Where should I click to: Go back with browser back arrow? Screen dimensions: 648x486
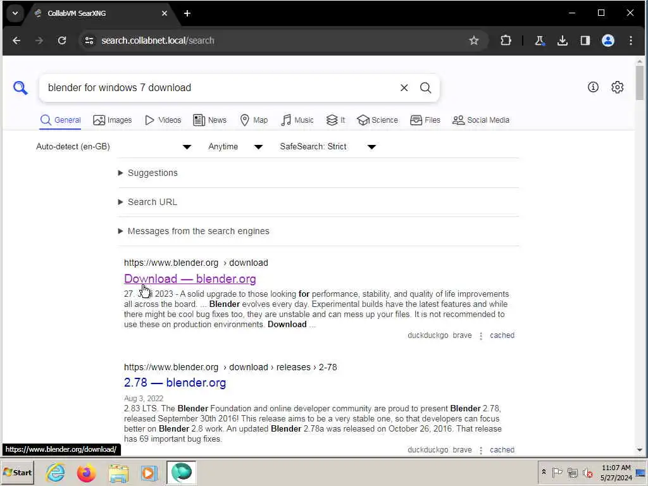coord(16,40)
